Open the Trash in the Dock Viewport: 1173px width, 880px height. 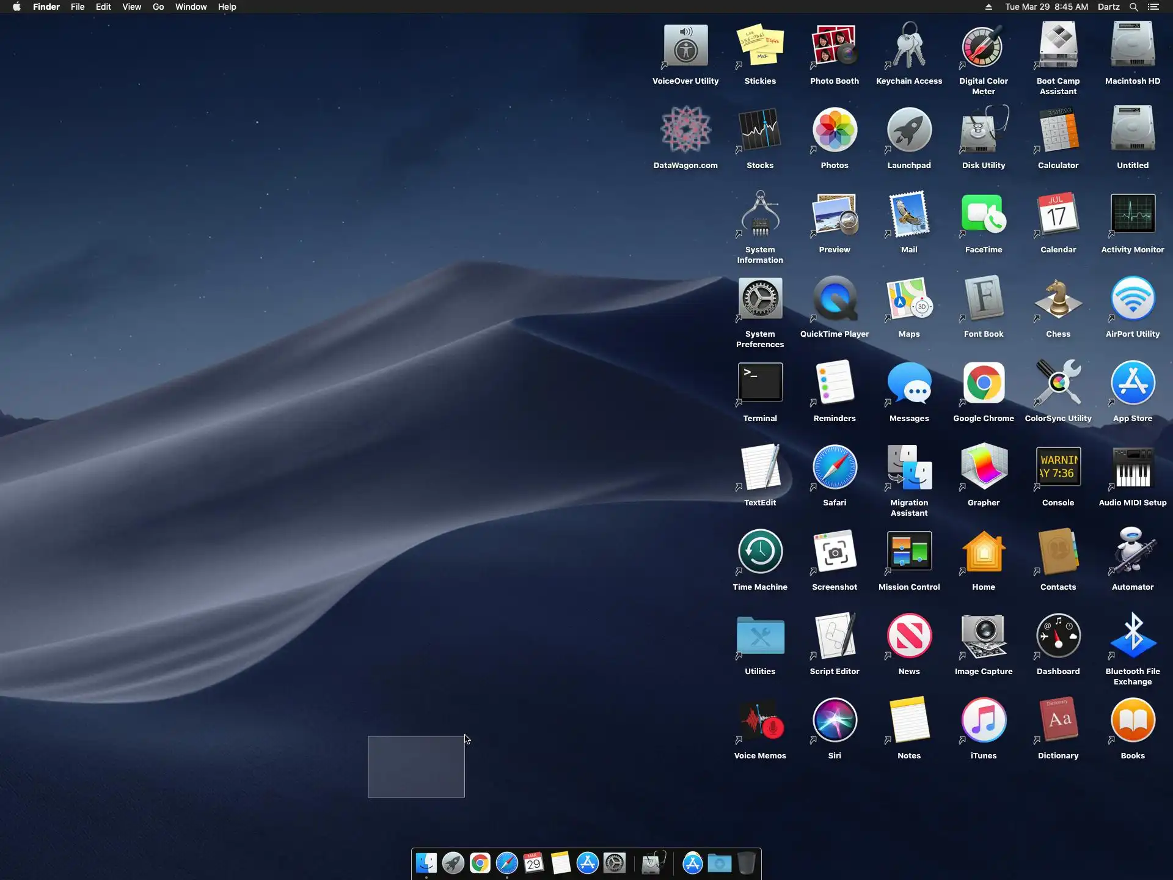click(746, 863)
